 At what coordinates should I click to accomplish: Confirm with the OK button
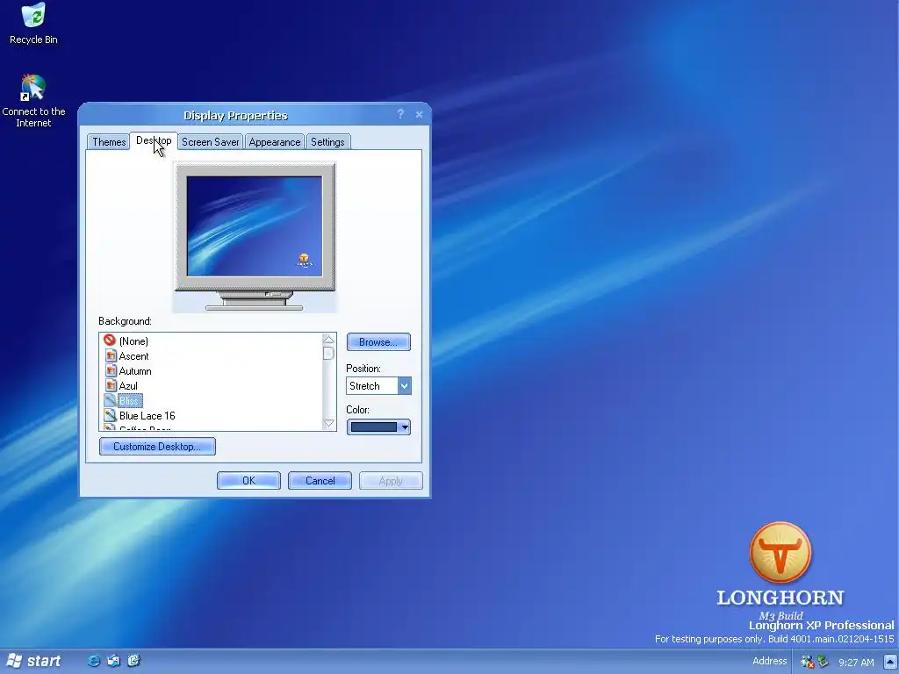click(248, 480)
